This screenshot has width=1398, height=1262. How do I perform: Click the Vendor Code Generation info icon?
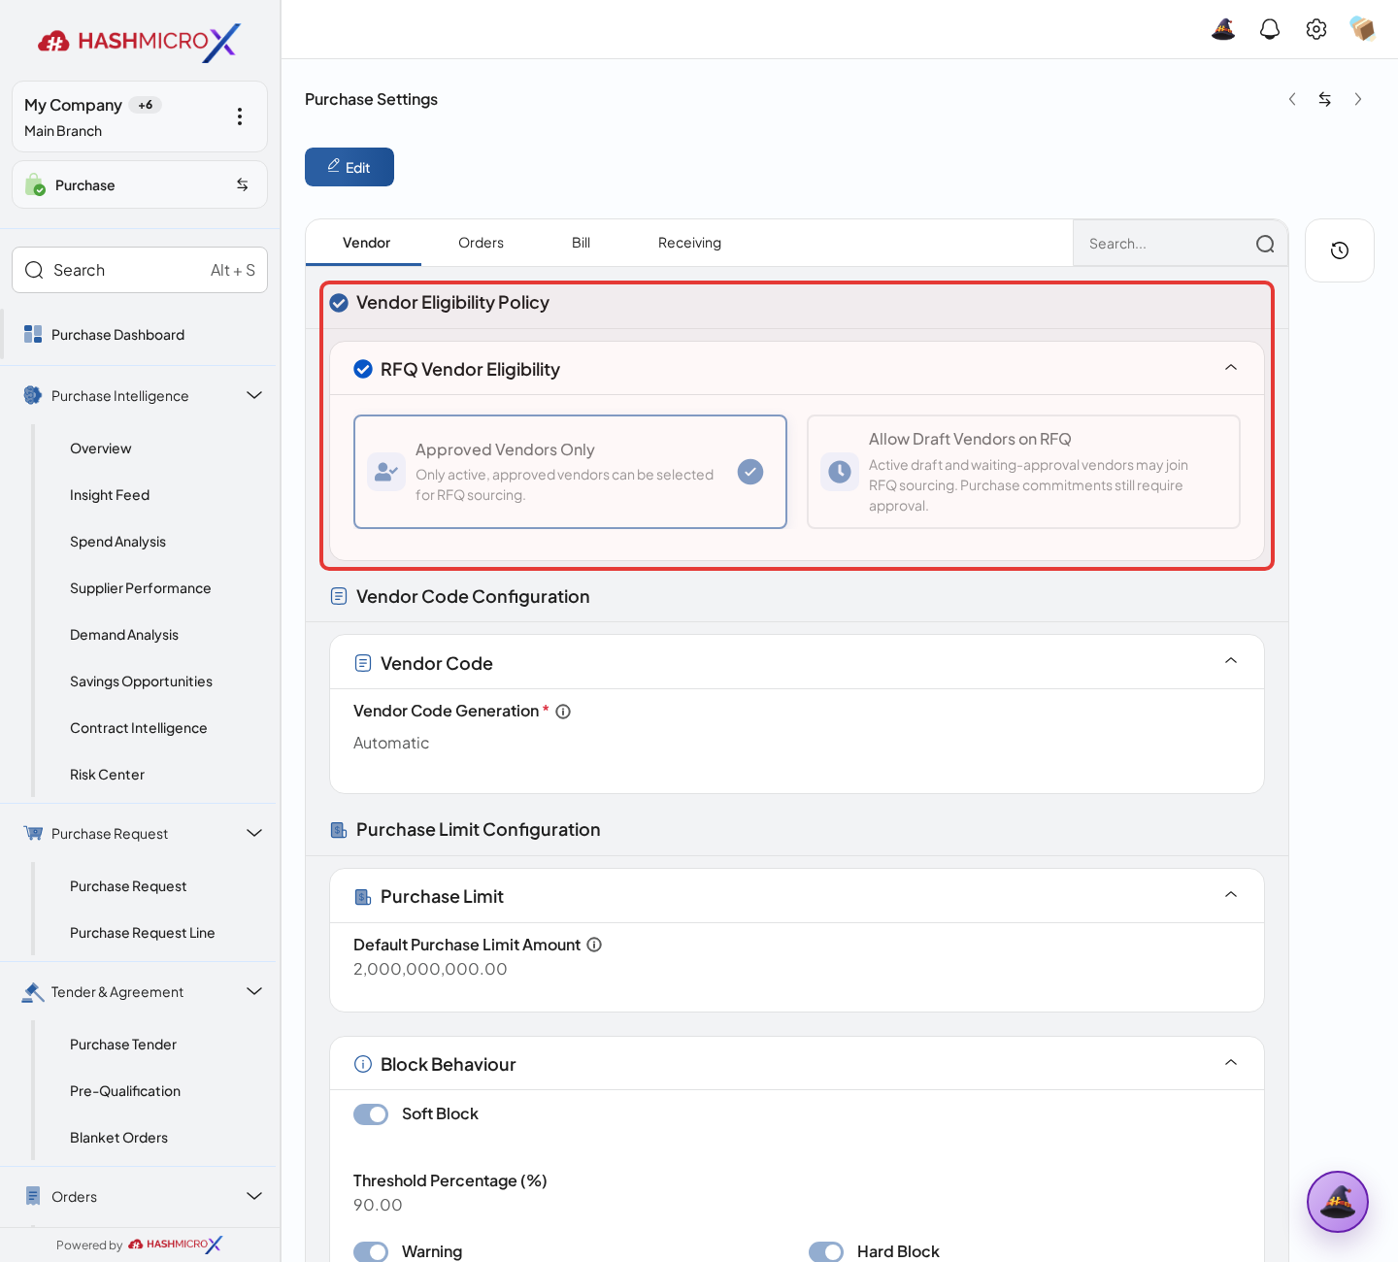[x=563, y=712]
